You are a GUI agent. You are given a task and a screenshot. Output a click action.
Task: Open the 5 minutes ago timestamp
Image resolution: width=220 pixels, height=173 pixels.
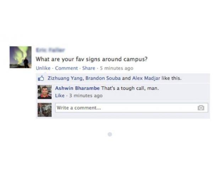click(116, 68)
